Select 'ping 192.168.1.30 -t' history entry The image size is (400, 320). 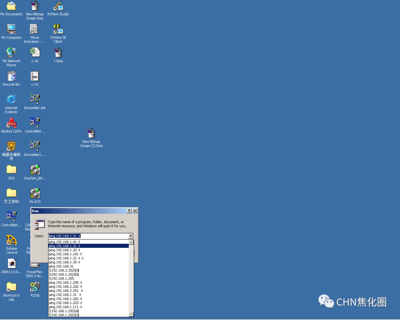[x=89, y=262]
